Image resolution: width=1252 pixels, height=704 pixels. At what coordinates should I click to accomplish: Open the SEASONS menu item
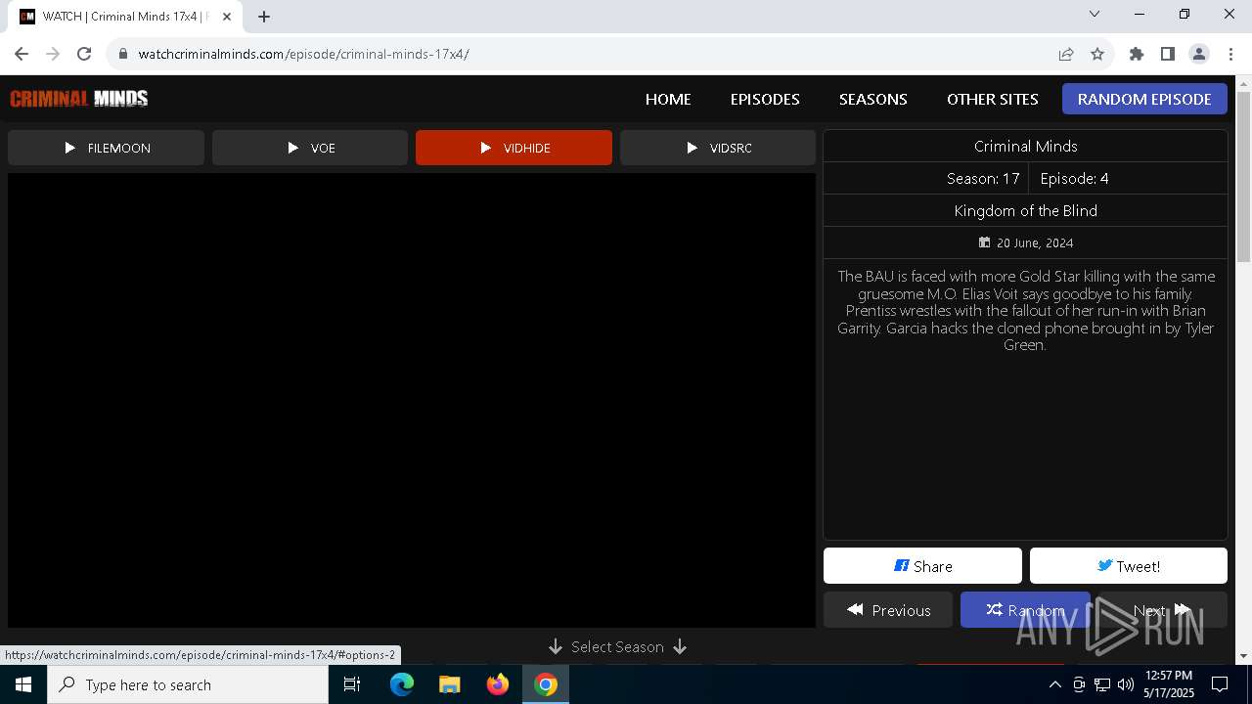873,99
